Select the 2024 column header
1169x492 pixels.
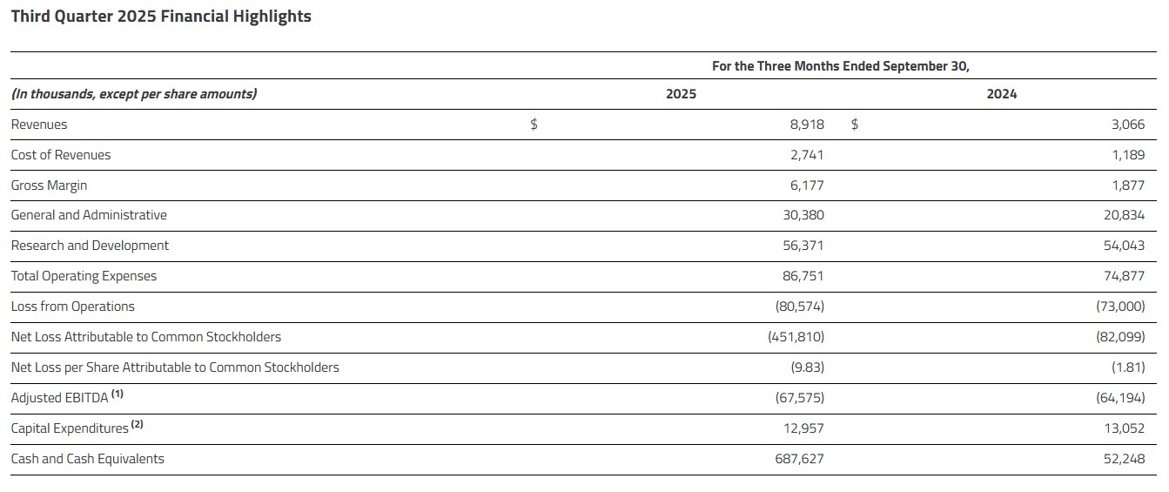tap(1001, 94)
